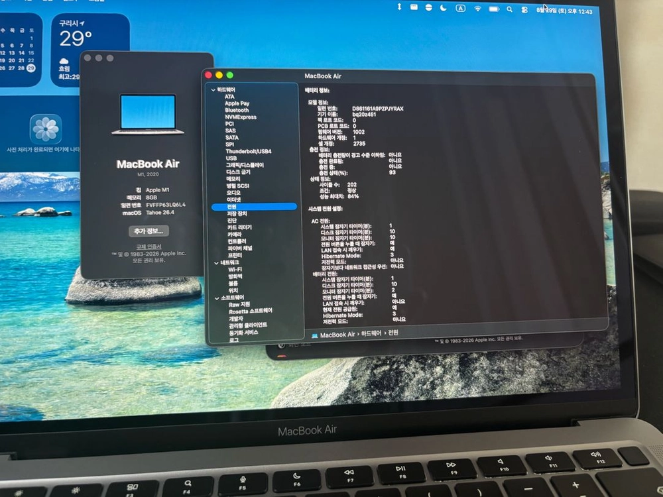
Task: Select the highlighted 전원 sidebar item
Action: (x=254, y=207)
